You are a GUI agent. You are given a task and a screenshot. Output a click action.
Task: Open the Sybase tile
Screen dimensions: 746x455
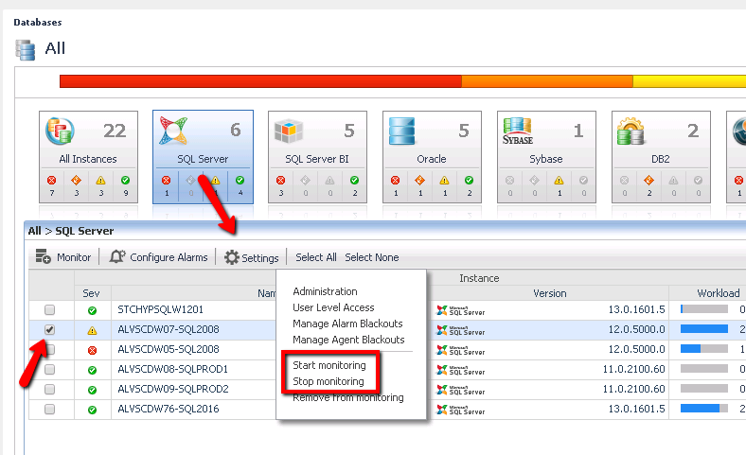[x=546, y=157]
